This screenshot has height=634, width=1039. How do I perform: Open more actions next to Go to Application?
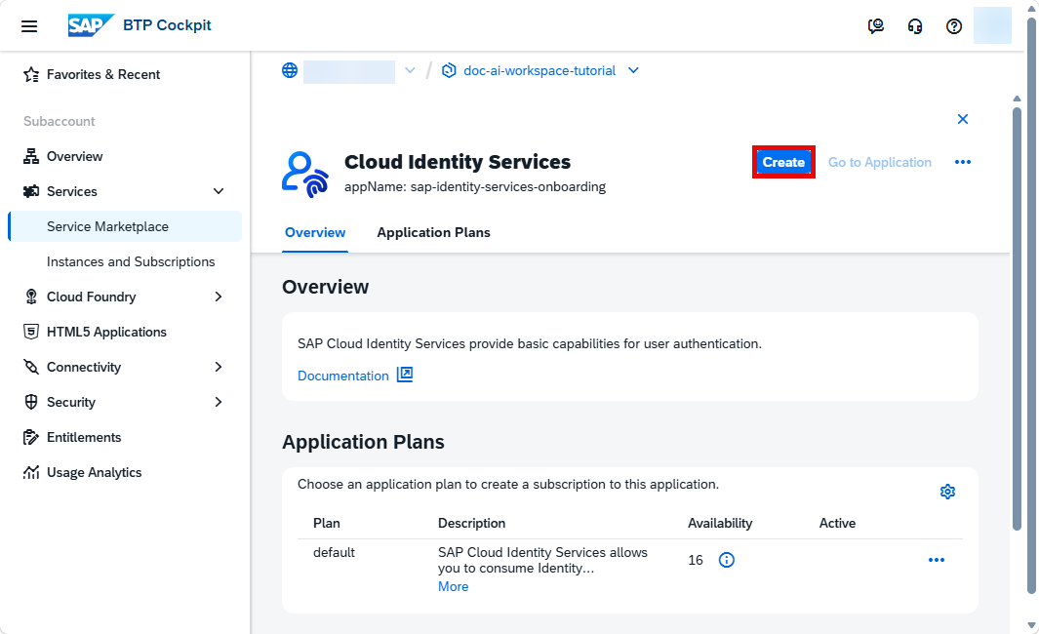pyautogui.click(x=963, y=162)
